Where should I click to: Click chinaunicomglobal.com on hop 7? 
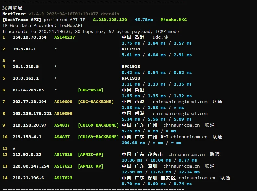pos(180,102)
